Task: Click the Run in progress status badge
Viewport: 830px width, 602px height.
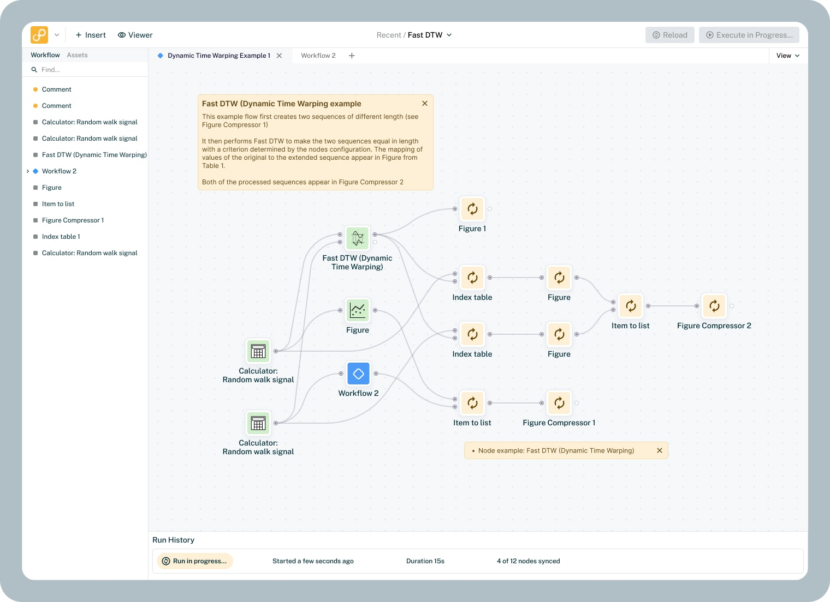Action: pyautogui.click(x=195, y=561)
